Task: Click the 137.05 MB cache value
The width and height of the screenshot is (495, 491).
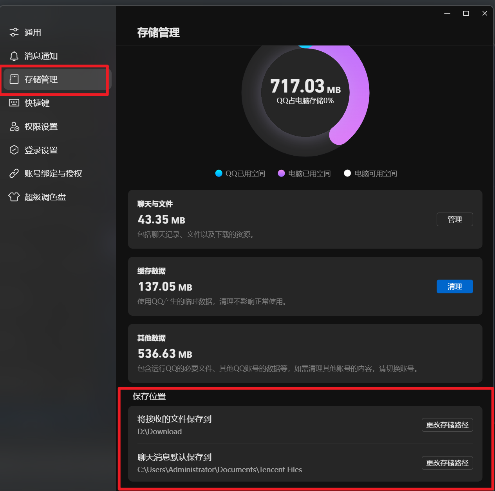Action: tap(165, 287)
